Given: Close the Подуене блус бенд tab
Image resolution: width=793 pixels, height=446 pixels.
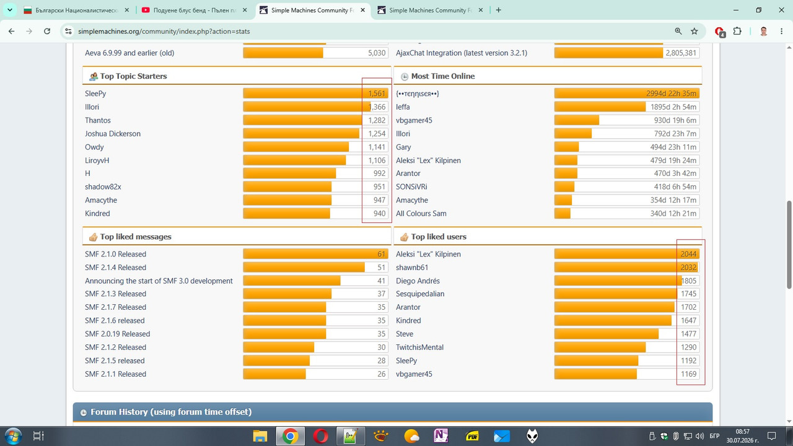Looking at the screenshot, I should coord(243,10).
